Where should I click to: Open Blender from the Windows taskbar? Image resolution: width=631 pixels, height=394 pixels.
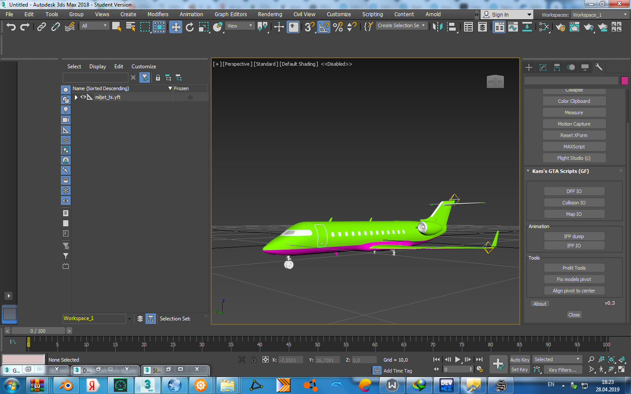pos(67,385)
